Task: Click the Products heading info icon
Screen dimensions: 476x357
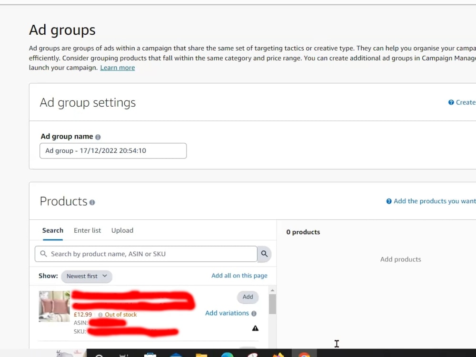Action: point(92,202)
